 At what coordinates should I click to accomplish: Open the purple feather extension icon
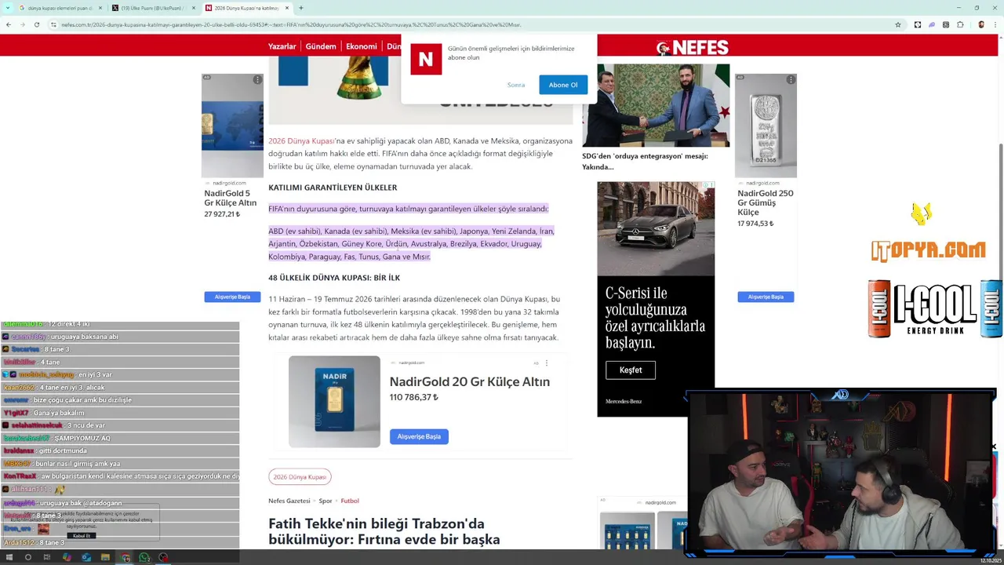(932, 24)
